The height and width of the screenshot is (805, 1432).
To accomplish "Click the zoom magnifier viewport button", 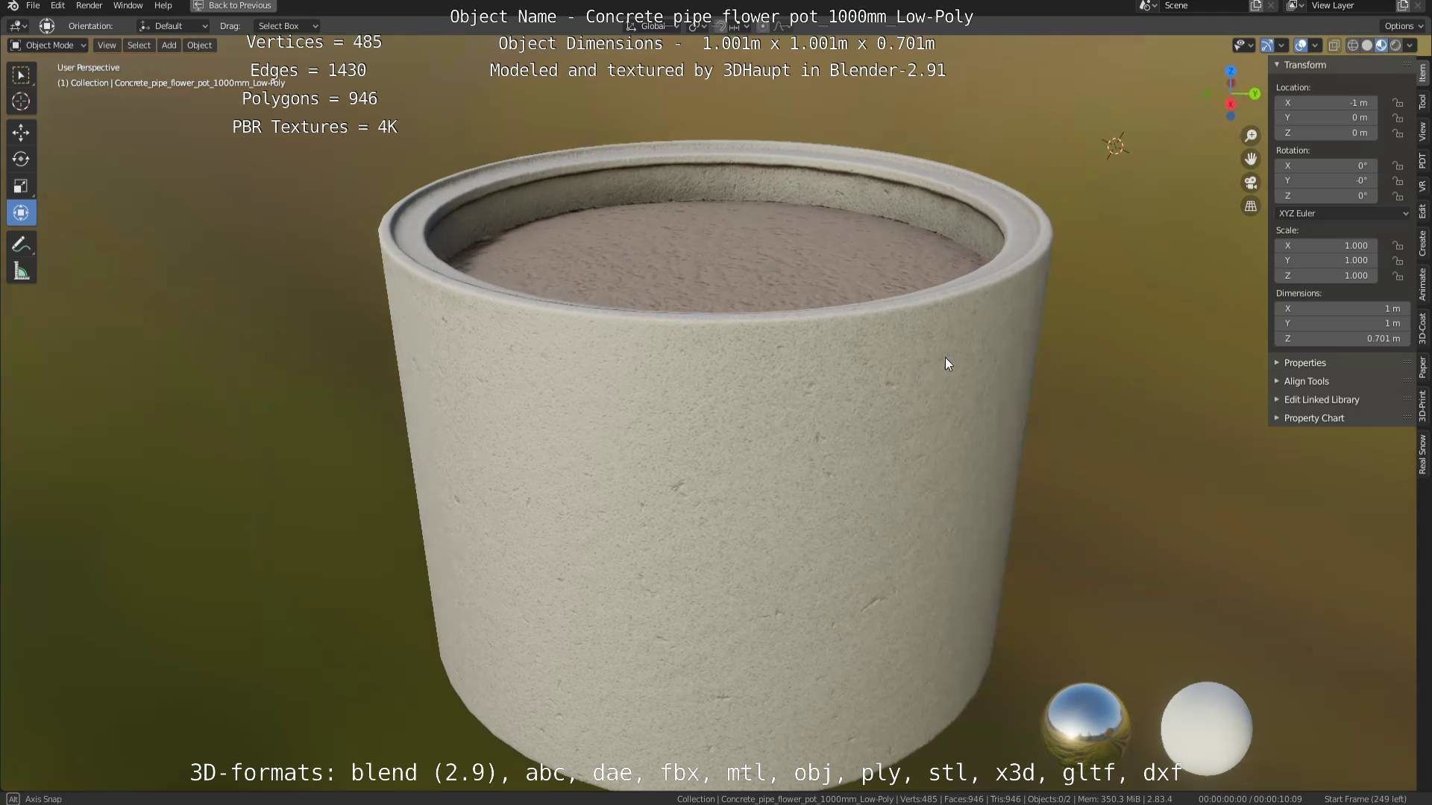I will [1251, 136].
